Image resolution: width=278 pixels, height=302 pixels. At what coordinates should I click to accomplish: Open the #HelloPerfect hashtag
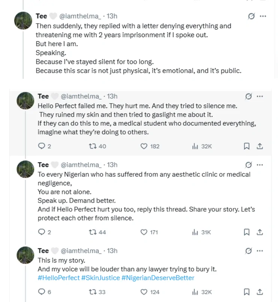point(58,278)
